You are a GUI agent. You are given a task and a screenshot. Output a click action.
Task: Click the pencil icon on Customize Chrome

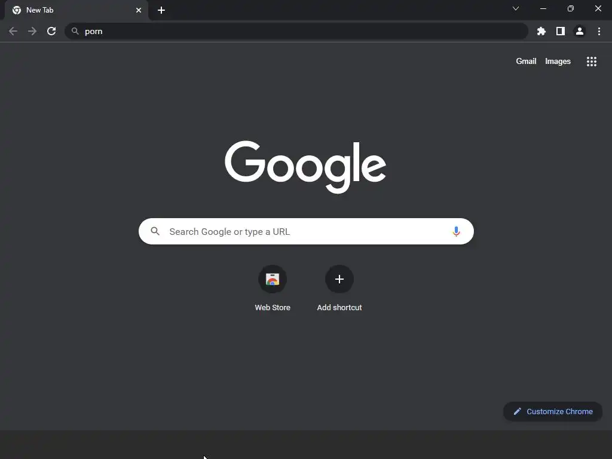tap(517, 411)
